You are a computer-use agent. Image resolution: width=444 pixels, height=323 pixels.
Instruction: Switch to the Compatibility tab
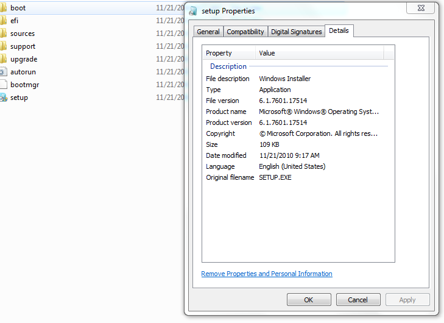pos(245,32)
